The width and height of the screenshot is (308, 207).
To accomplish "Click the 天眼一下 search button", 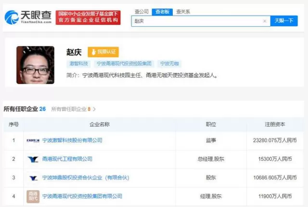I will (284, 21).
